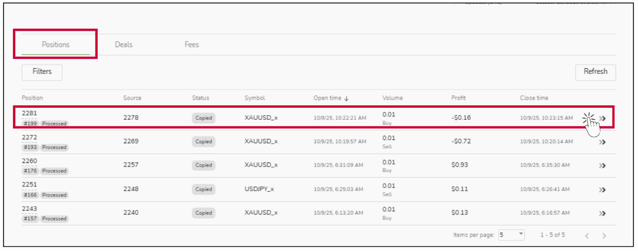Open details arrow for position 2260

602,166
